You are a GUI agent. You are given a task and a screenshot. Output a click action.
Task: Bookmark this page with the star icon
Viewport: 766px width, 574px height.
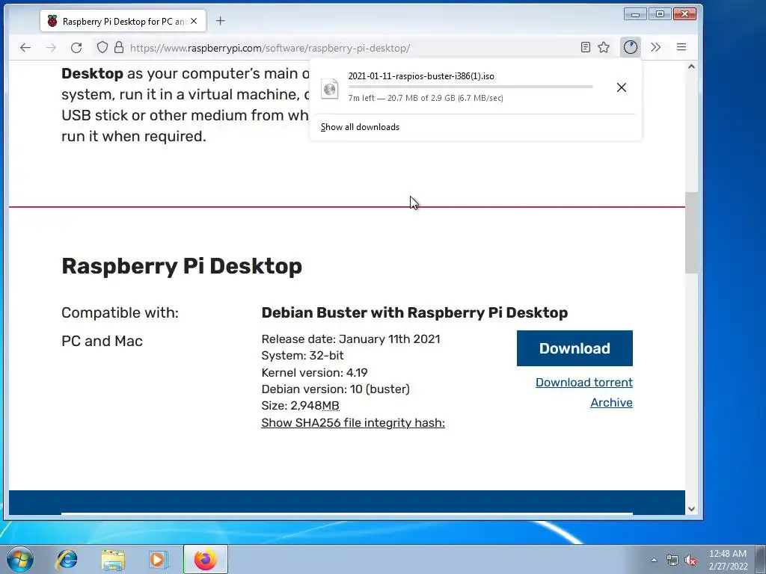pyautogui.click(x=604, y=47)
